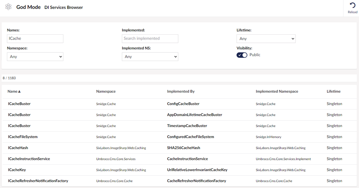
Task: Click the DI Services Browser title
Action: pos(64,7)
